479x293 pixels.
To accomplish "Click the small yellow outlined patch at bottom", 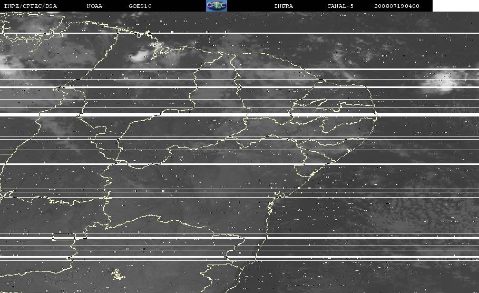I will 118,275.
